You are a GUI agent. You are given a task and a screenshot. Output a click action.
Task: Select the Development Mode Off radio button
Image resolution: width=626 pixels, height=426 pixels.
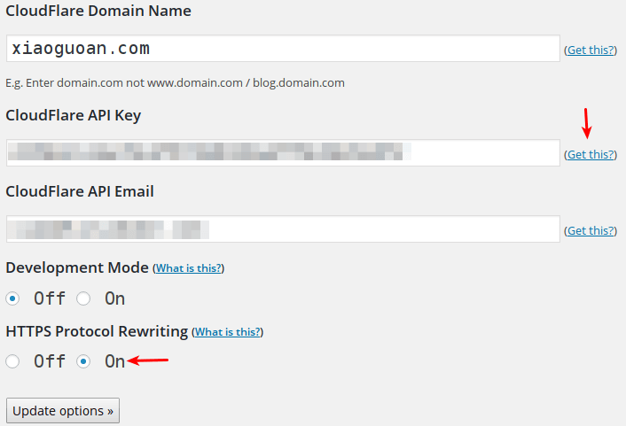[12, 298]
